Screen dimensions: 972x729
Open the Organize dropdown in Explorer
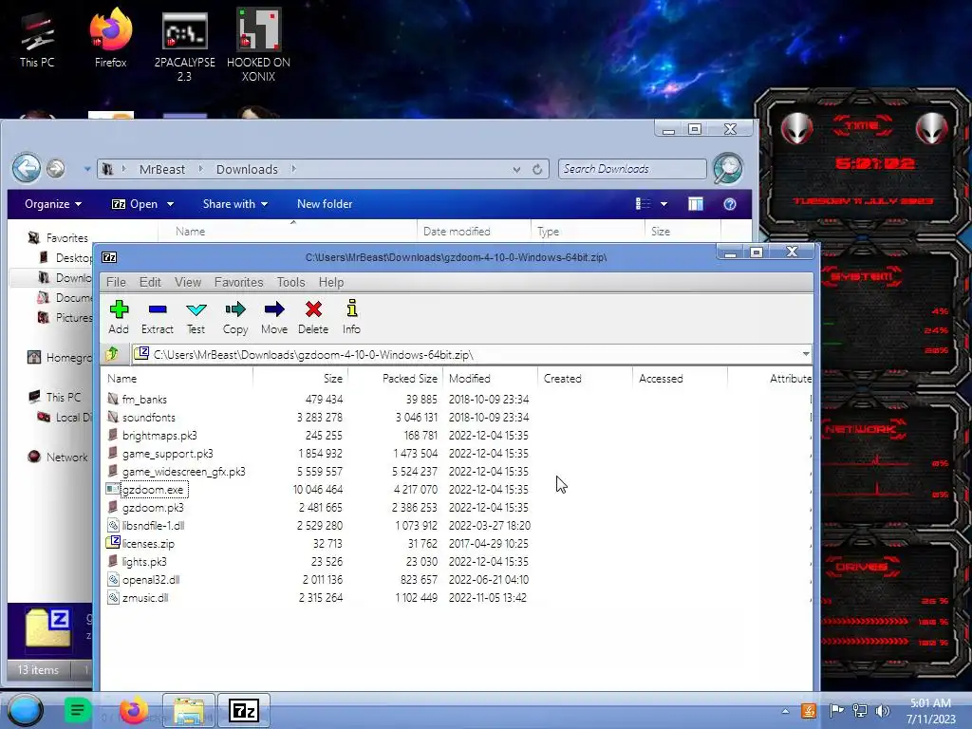[x=53, y=204]
